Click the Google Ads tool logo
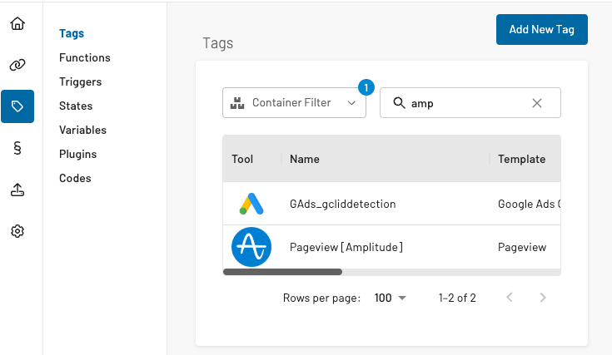This screenshot has width=612, height=355. point(251,204)
